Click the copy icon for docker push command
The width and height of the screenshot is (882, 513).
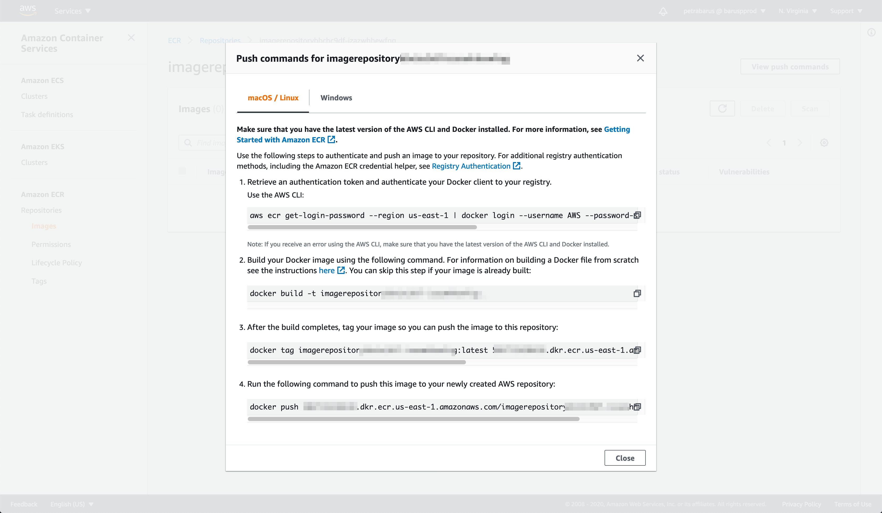pyautogui.click(x=636, y=407)
